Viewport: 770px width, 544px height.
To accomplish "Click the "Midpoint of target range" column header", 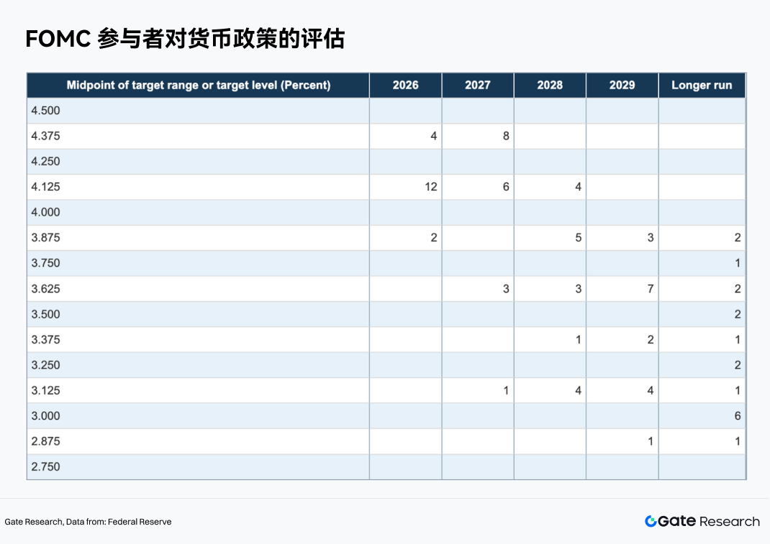I will tap(199, 86).
